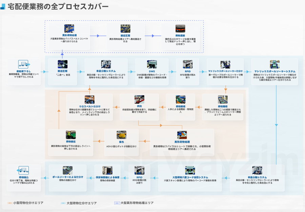Click the マトリックスボールソーターシステム heading

pos(274,71)
